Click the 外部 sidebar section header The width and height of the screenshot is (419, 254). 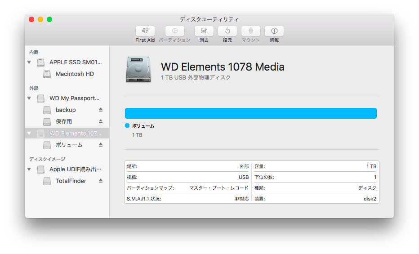point(34,88)
